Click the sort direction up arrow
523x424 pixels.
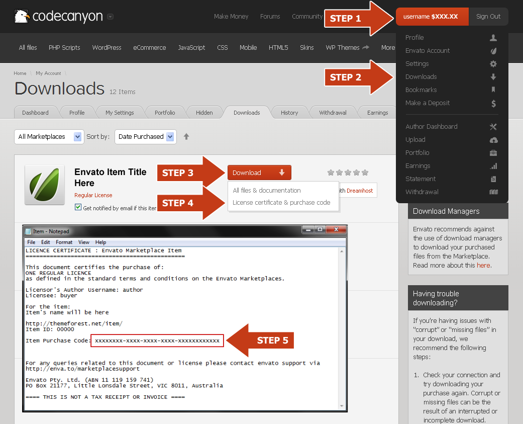tap(186, 136)
